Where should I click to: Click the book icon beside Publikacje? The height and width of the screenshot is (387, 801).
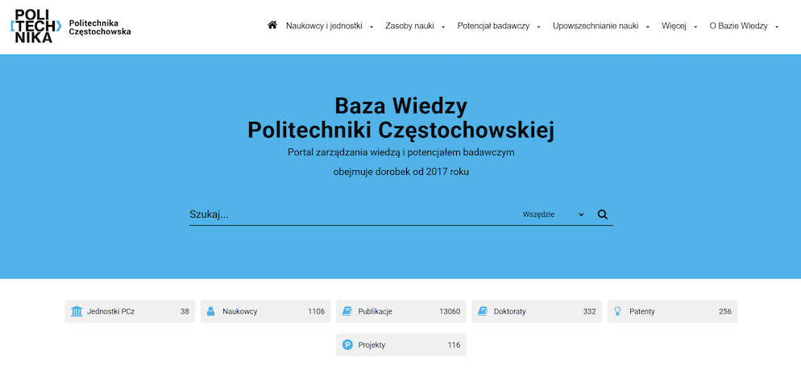pos(347,311)
